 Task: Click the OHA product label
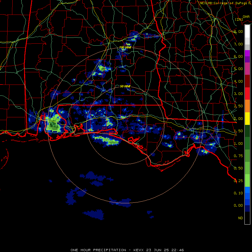[x=246, y=17]
